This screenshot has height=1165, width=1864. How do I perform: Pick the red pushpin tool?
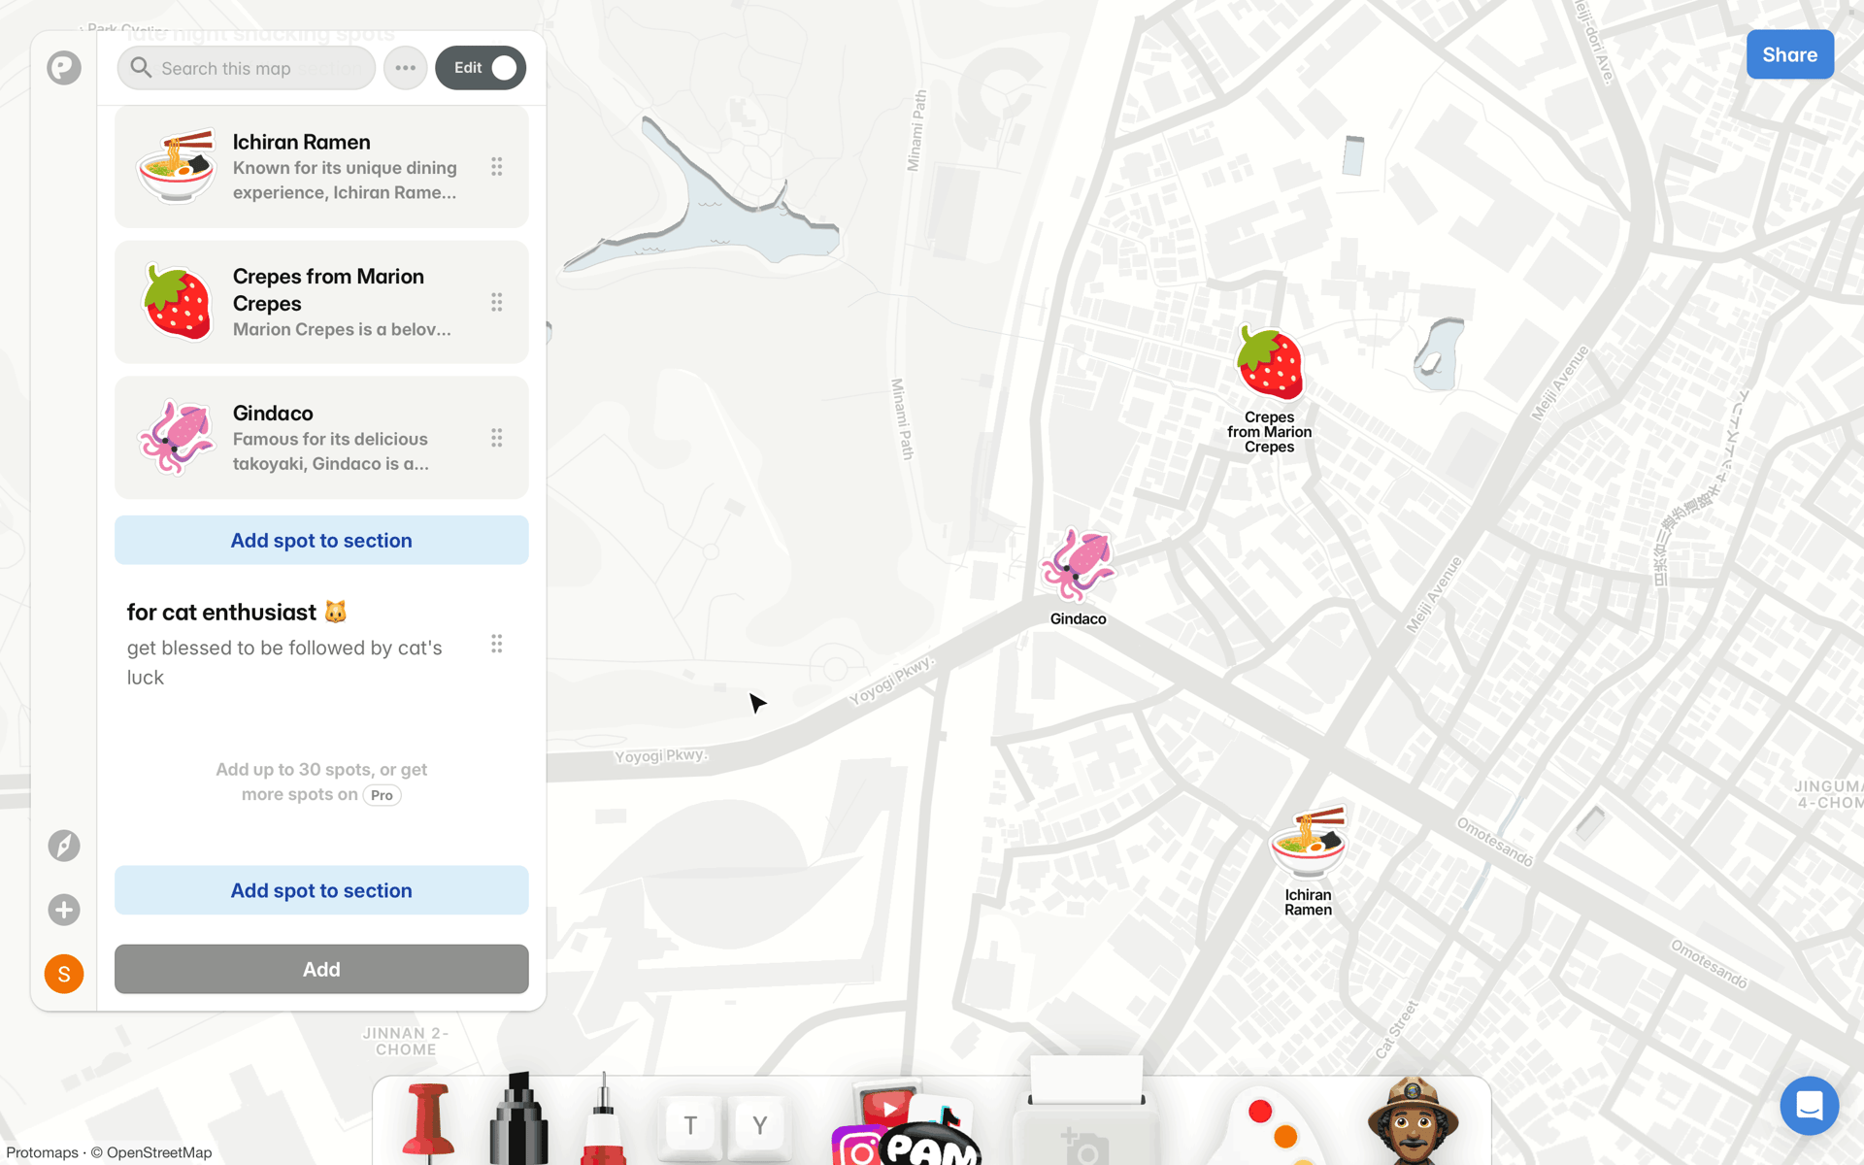coord(428,1123)
